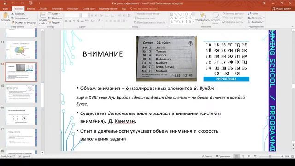Switch to Слайд-шоу ribbon tab
The image size is (295, 166).
point(89,9)
